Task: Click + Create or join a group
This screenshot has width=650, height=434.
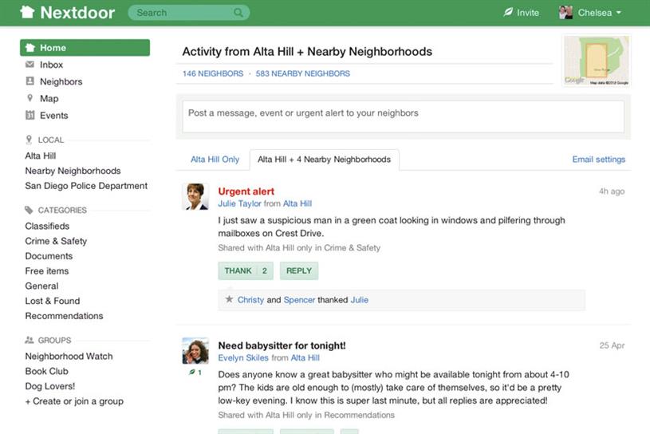Action: pos(74,400)
